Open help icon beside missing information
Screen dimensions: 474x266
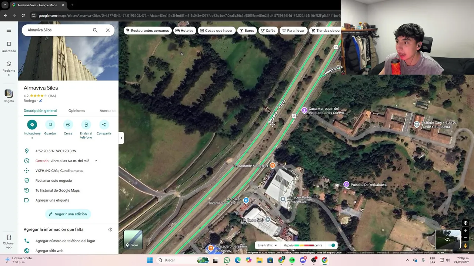[110, 229]
